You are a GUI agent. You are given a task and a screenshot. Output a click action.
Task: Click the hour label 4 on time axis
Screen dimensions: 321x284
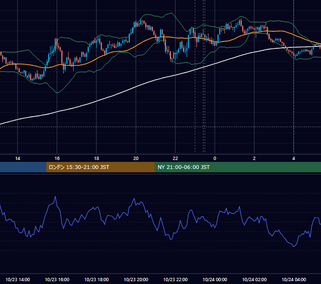tap(294, 158)
